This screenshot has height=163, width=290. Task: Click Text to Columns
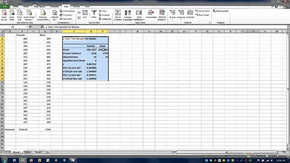tap(118, 15)
